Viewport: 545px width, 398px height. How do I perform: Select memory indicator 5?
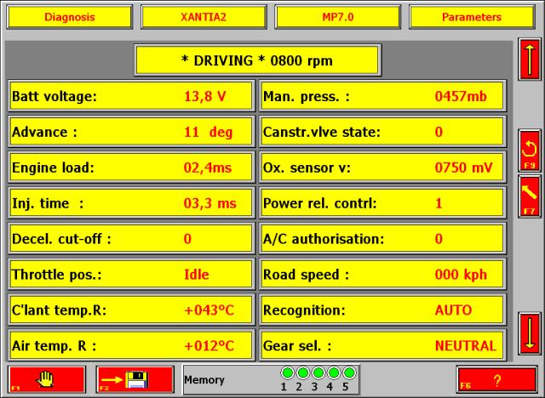coord(349,373)
